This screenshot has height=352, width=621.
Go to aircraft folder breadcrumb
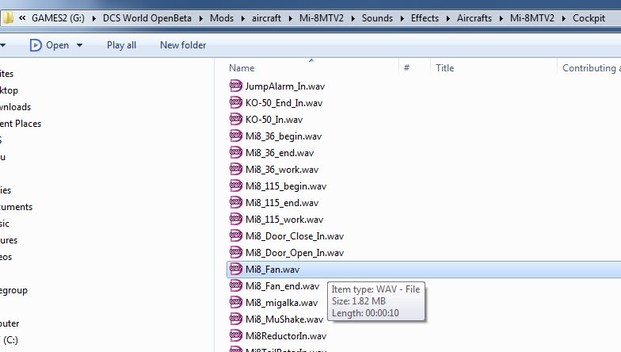tap(266, 18)
